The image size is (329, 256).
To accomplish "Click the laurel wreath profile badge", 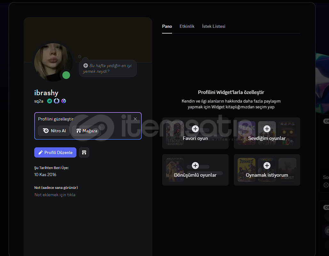I will point(57,101).
